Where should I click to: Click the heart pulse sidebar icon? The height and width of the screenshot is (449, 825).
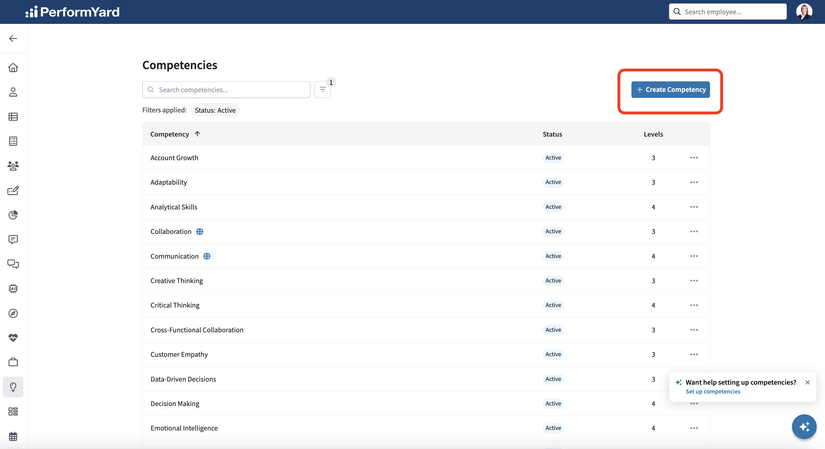pos(13,338)
